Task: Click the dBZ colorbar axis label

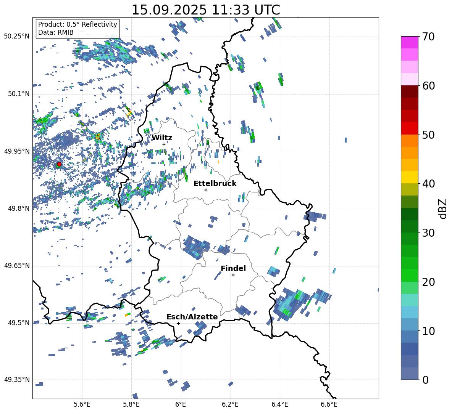Action: point(442,208)
